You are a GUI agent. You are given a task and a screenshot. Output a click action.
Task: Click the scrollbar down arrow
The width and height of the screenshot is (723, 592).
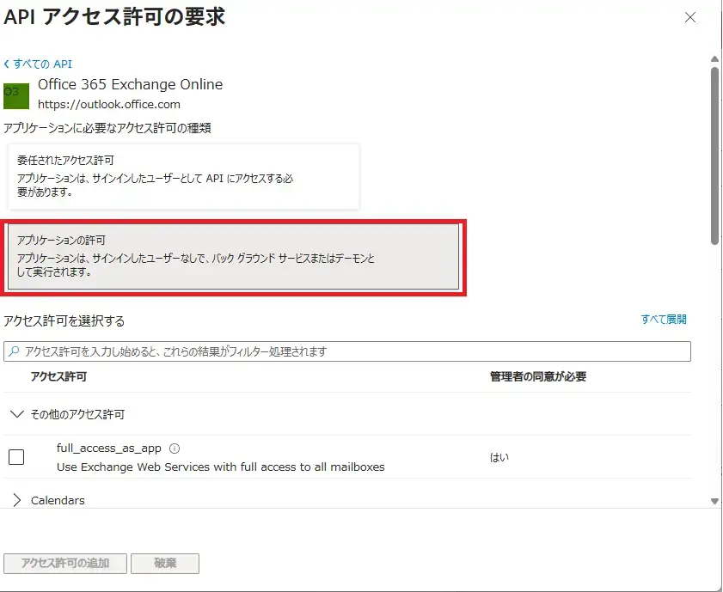point(714,501)
